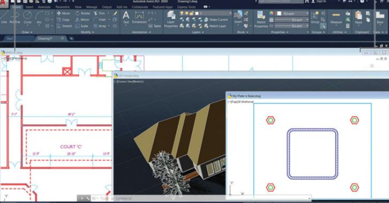389x203 pixels.
Task: Activate the Fillet tool
Action: click(x=100, y=19)
